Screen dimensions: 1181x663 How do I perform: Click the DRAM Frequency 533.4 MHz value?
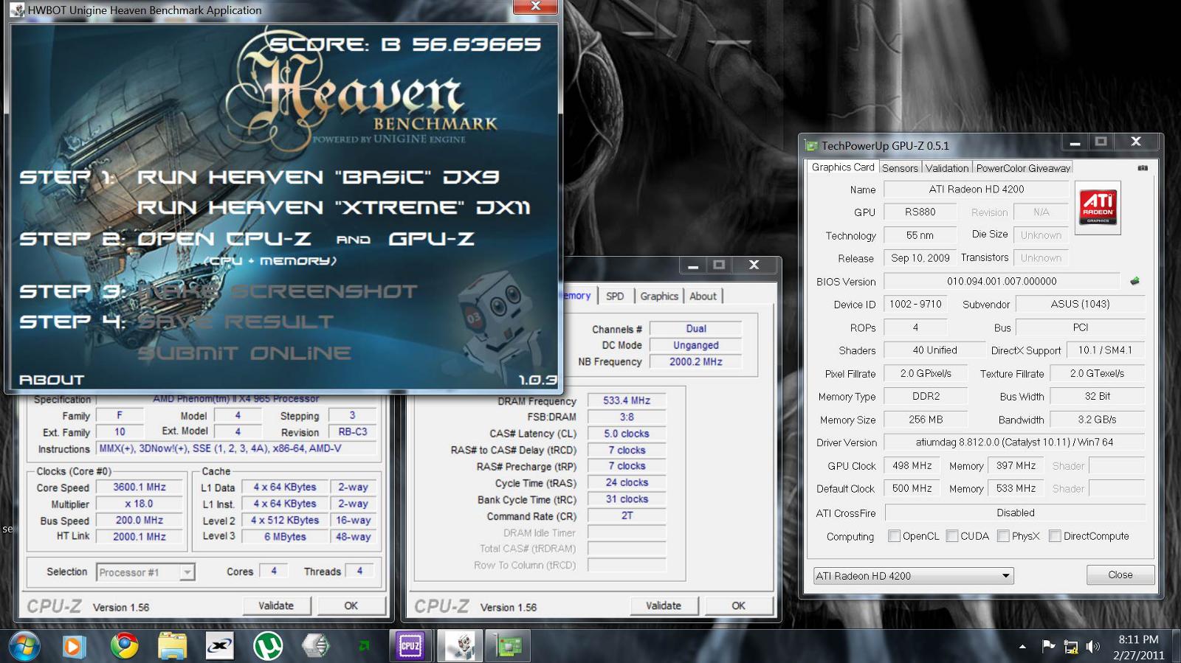[627, 400]
